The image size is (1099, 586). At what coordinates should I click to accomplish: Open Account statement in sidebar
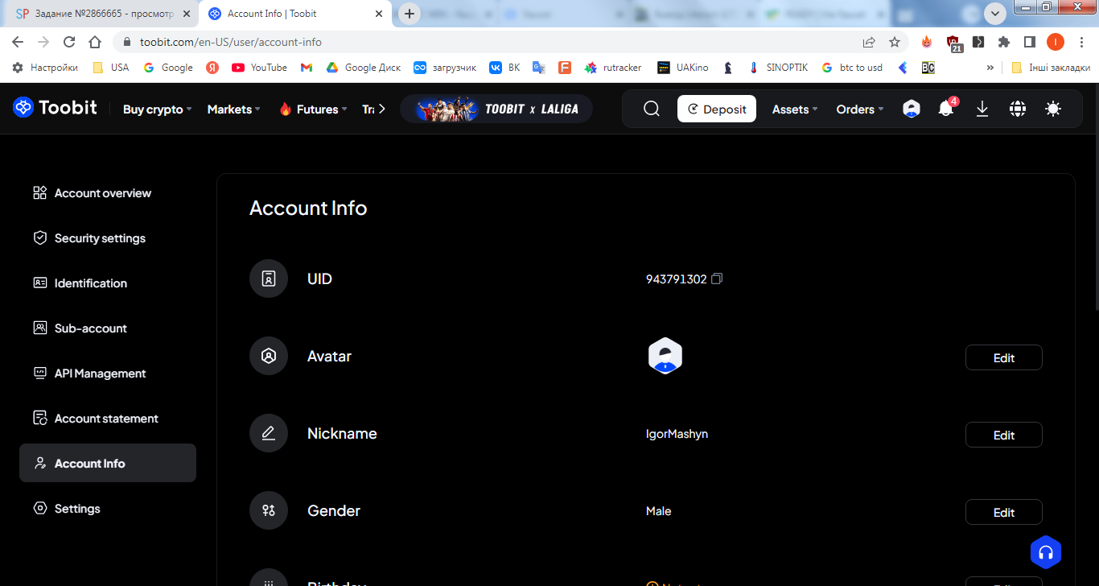coord(108,419)
